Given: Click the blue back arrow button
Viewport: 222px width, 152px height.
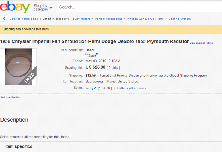Looking at the screenshot, I should 4,19.
